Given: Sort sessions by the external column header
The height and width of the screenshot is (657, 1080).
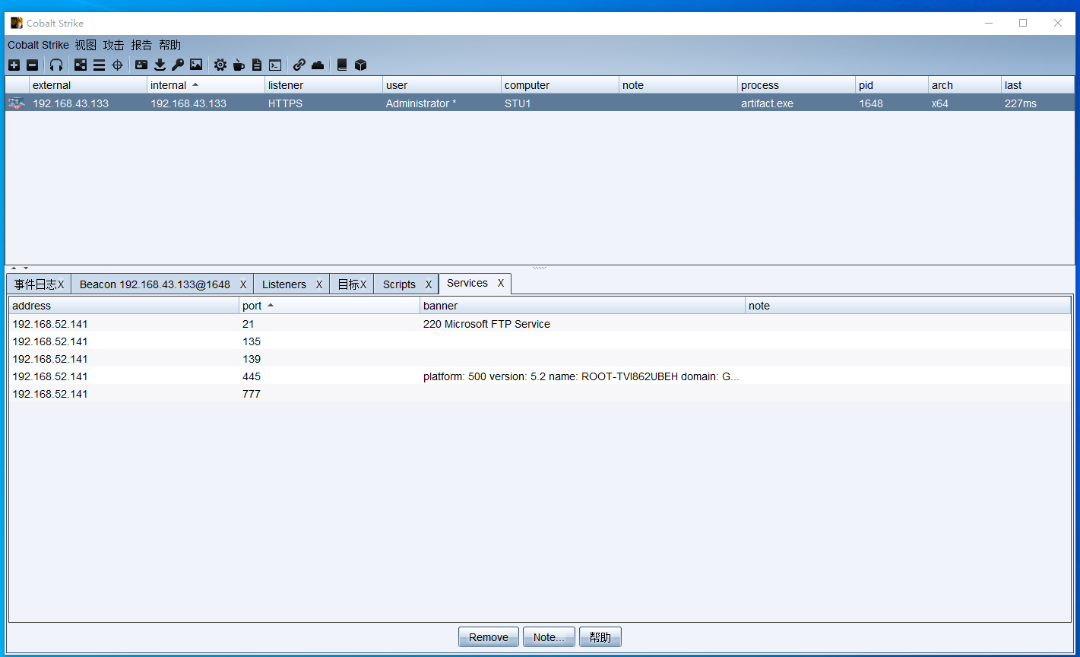Looking at the screenshot, I should (x=88, y=85).
